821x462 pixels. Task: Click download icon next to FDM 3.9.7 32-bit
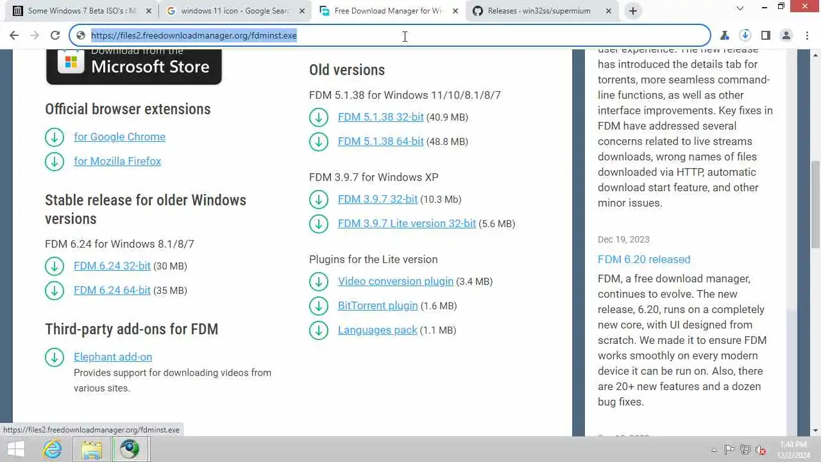[x=319, y=199]
